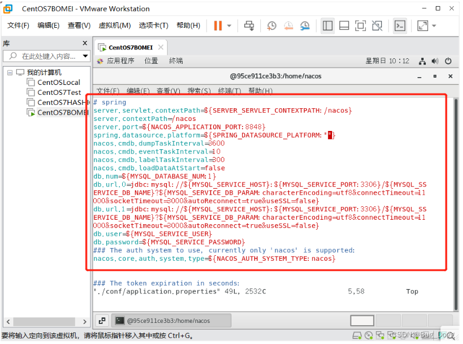This screenshot has height=344, width=463.
Task: Click the guest workspace switcher box
Action: click(x=362, y=321)
